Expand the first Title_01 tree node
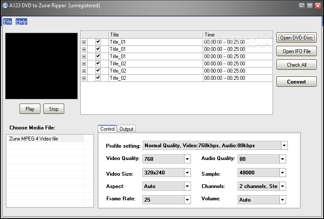The height and width of the screenshot is (219, 324). tap(84, 42)
